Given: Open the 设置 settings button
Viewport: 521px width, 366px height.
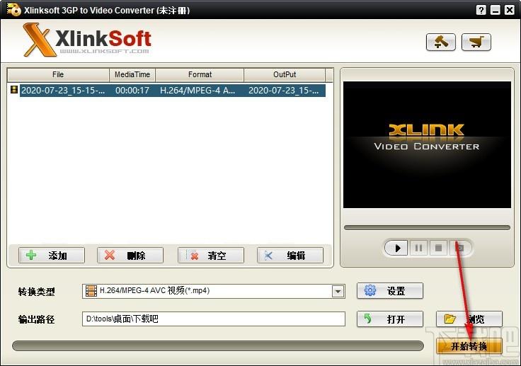Looking at the screenshot, I should [x=390, y=291].
